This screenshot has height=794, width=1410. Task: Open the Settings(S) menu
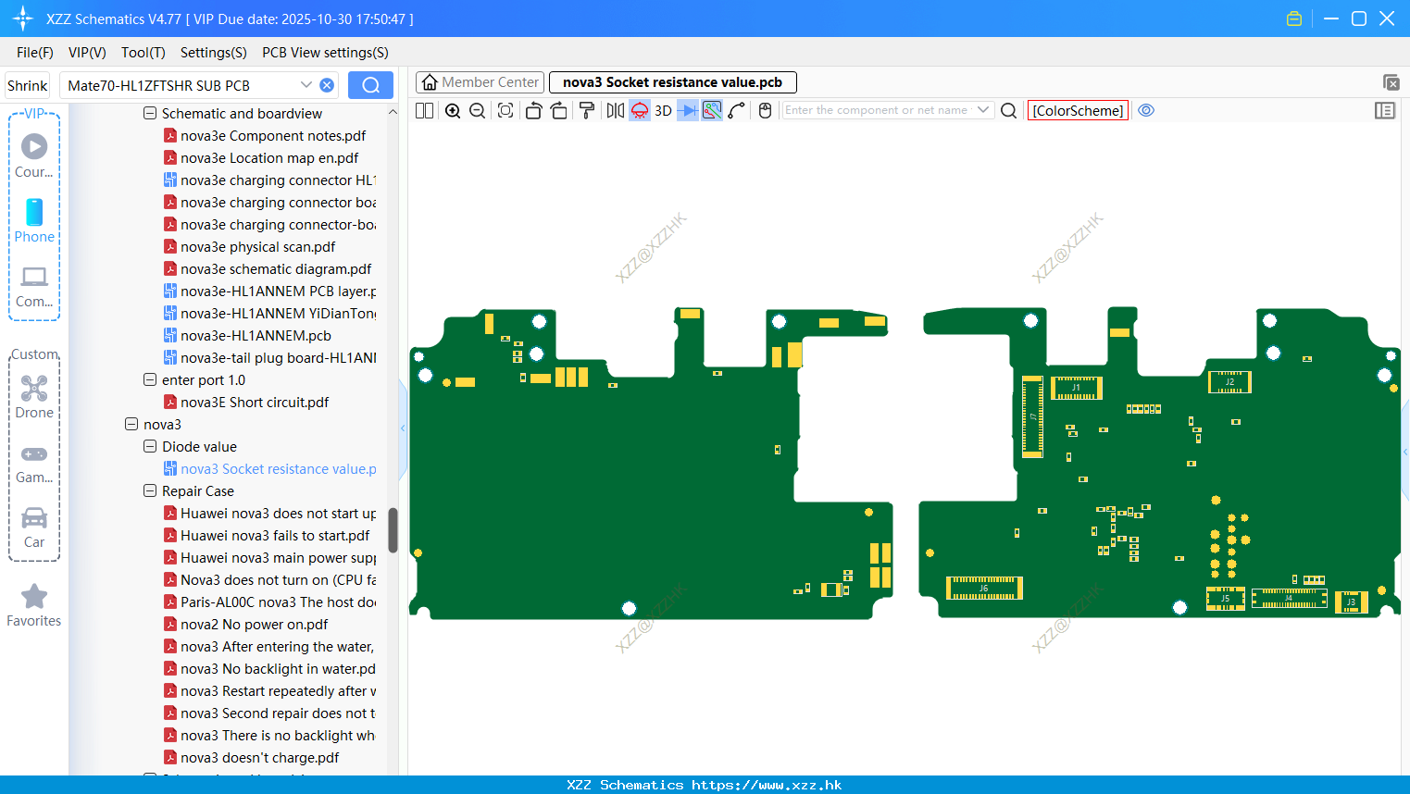pos(214,53)
